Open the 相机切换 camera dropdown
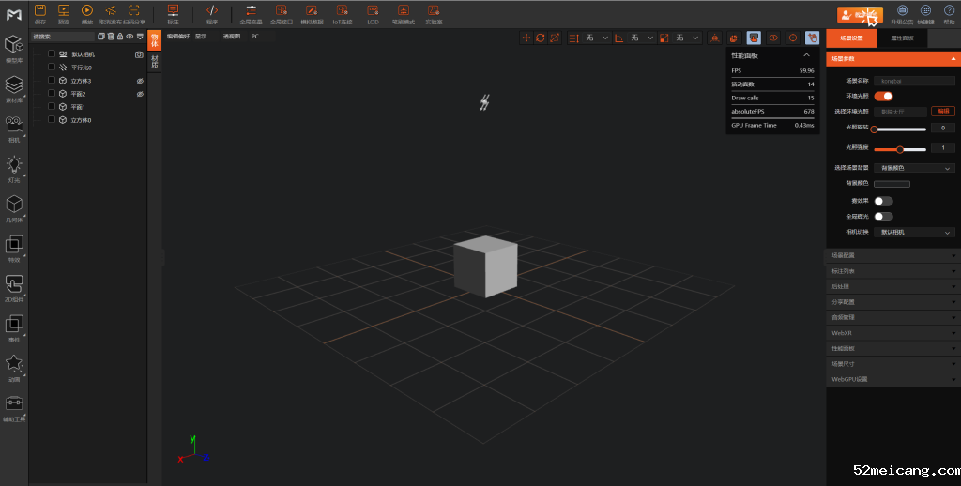The width and height of the screenshot is (961, 486). pyautogui.click(x=914, y=232)
